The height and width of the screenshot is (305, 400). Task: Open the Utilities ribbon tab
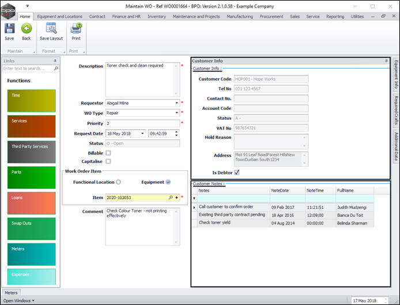pos(357,16)
